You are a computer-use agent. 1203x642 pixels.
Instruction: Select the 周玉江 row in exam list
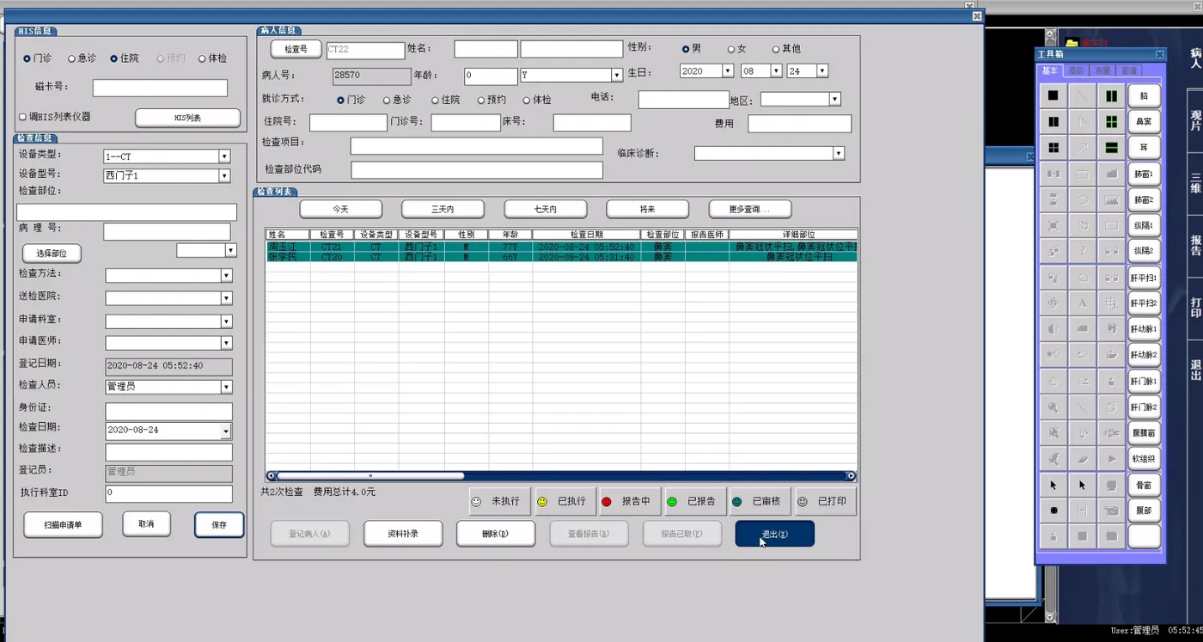pos(561,247)
